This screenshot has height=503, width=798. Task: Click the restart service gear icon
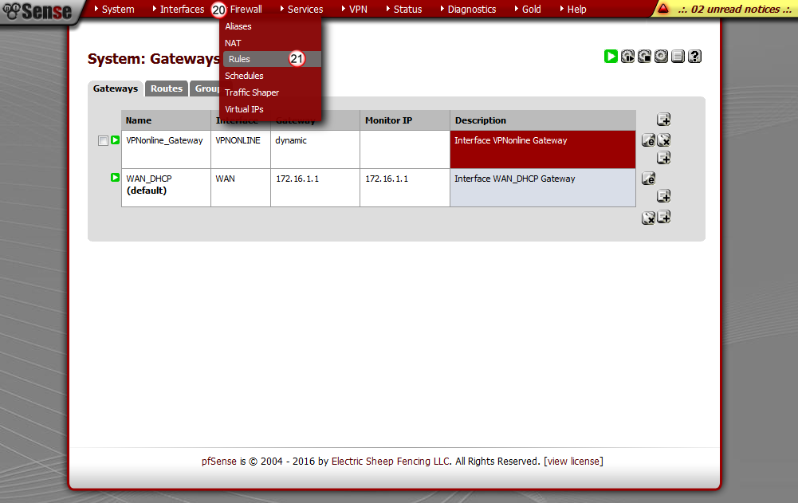pos(627,57)
